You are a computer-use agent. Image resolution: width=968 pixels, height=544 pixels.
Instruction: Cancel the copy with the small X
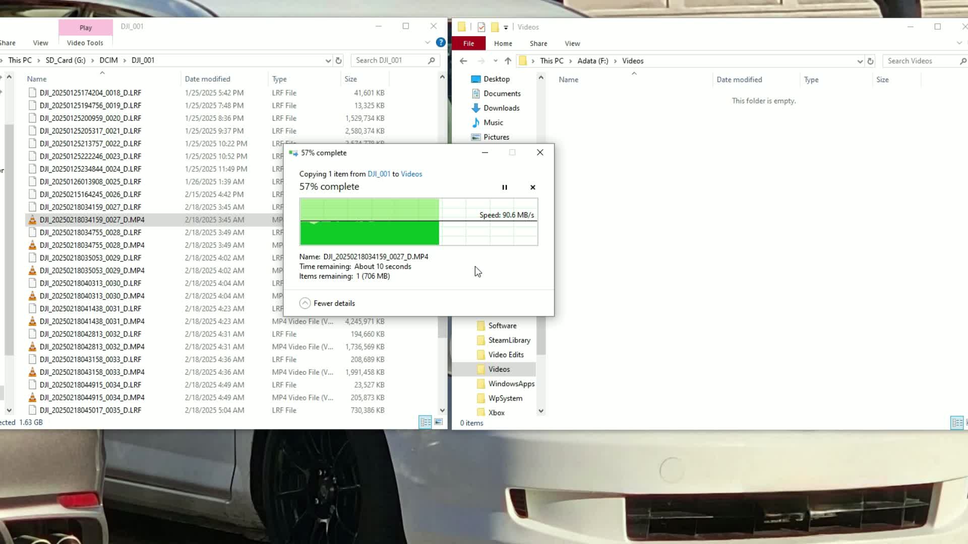[x=532, y=187]
